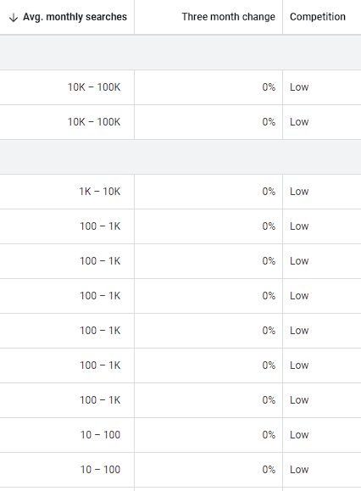361x491 pixels.
Task: Select the first 10 – 100 searches cell
Action: (x=100, y=435)
